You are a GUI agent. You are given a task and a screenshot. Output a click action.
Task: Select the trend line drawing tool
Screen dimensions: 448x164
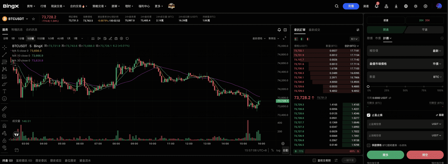[4, 55]
